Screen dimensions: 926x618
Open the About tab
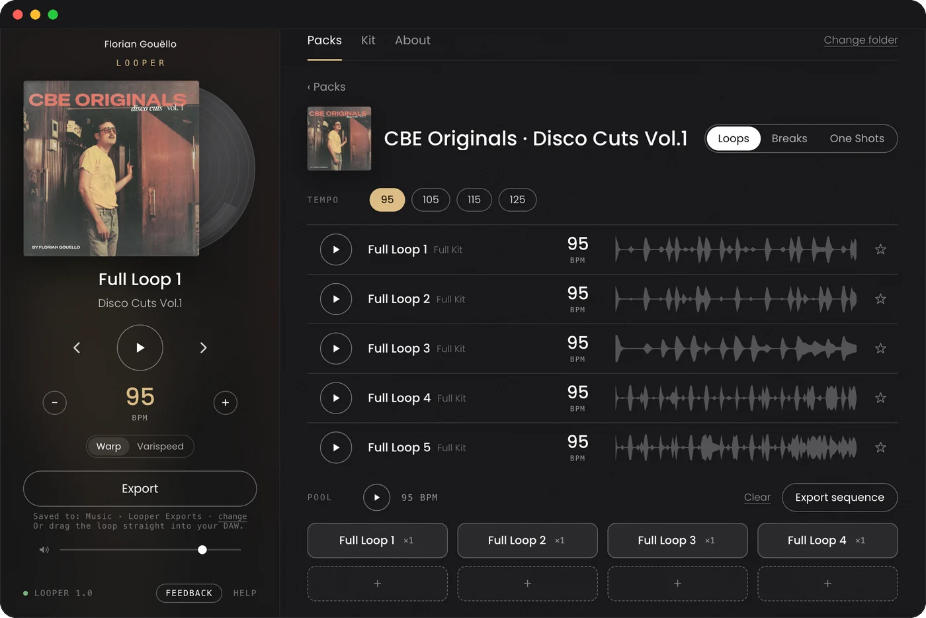(x=413, y=40)
